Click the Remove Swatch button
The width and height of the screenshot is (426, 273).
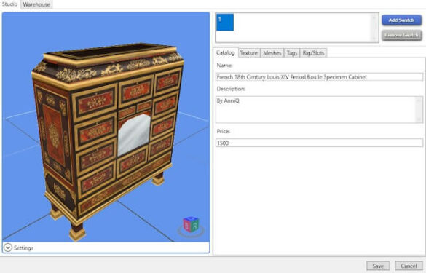point(401,36)
